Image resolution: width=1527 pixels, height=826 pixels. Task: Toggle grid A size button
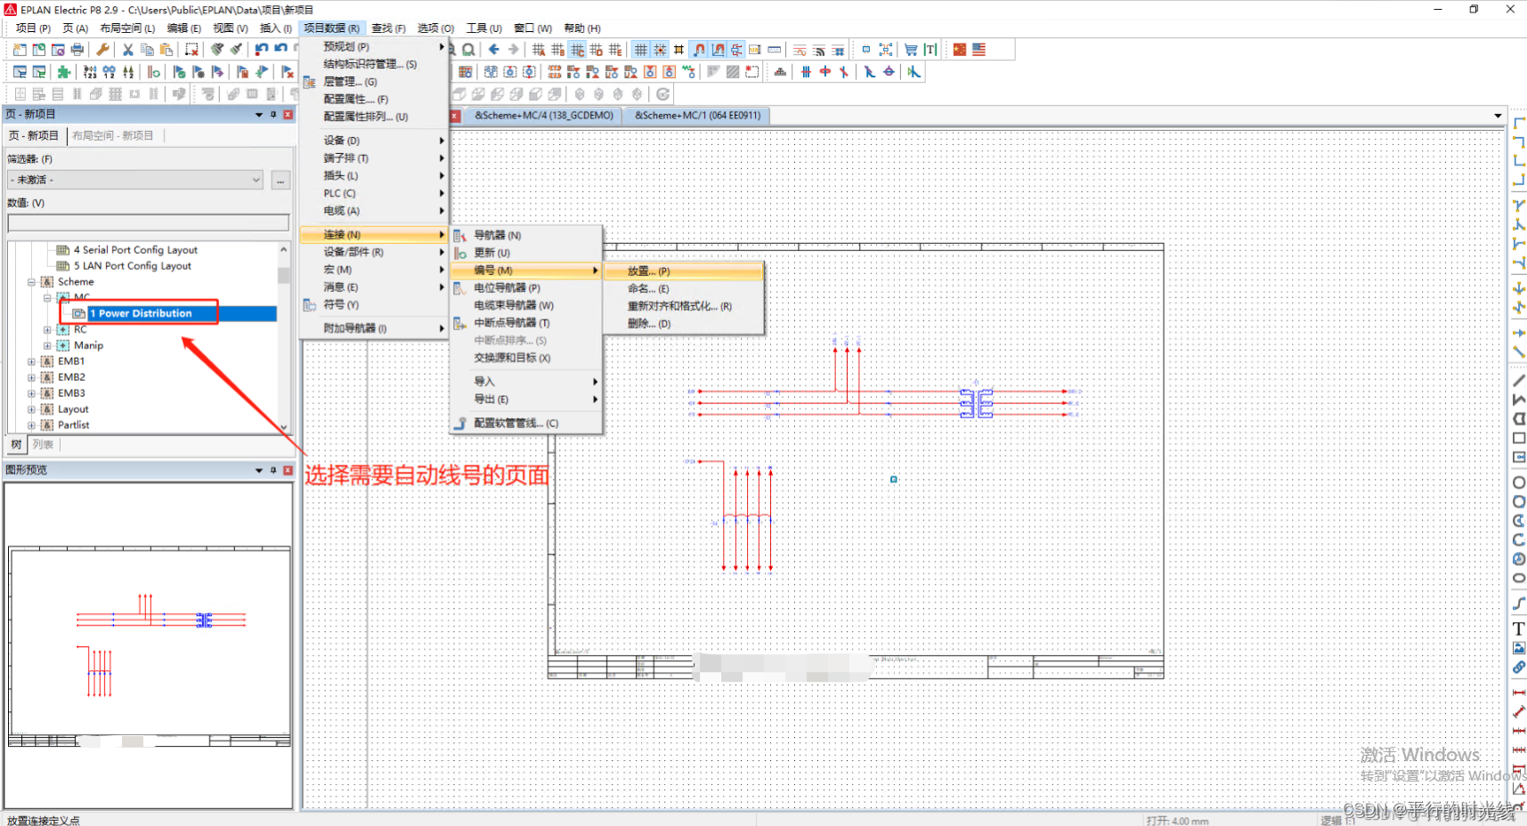(x=539, y=50)
